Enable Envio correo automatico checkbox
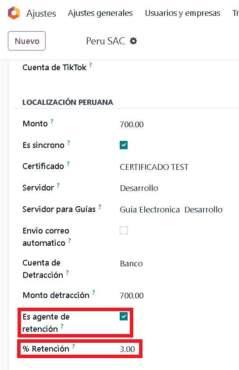The height and width of the screenshot is (370, 239). pos(124,230)
